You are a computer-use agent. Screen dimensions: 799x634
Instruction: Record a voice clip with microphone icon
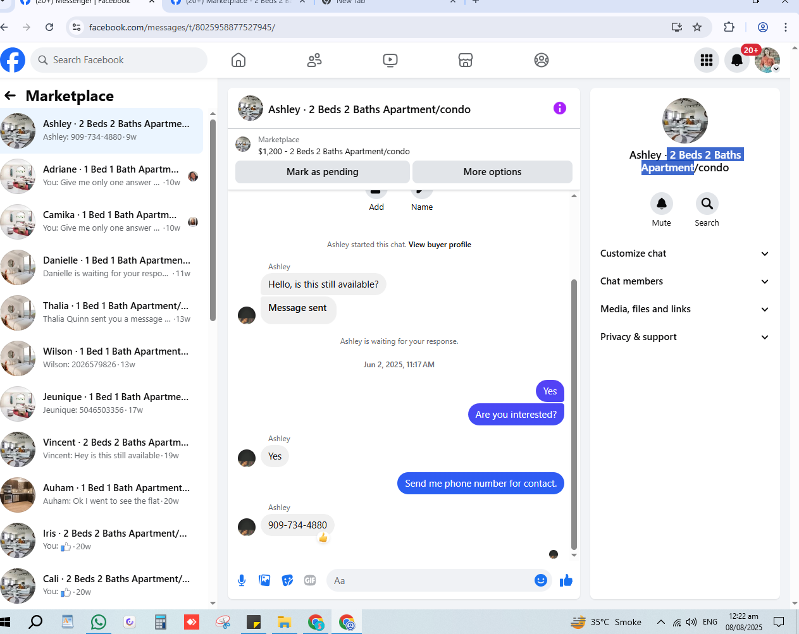click(242, 580)
